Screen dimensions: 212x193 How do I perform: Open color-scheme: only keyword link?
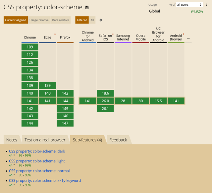point(45,181)
